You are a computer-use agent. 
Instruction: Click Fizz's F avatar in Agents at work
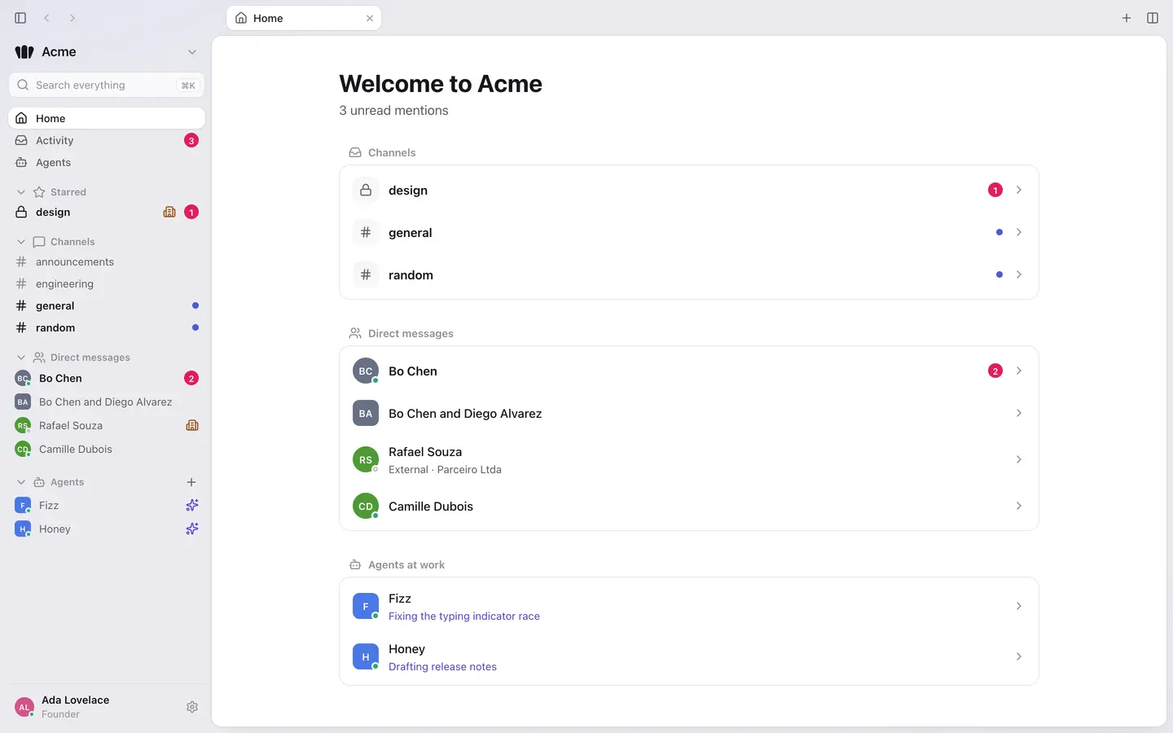pyautogui.click(x=366, y=606)
